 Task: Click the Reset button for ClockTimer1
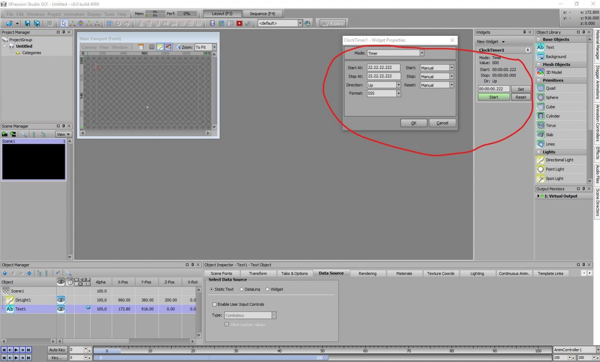pos(521,97)
